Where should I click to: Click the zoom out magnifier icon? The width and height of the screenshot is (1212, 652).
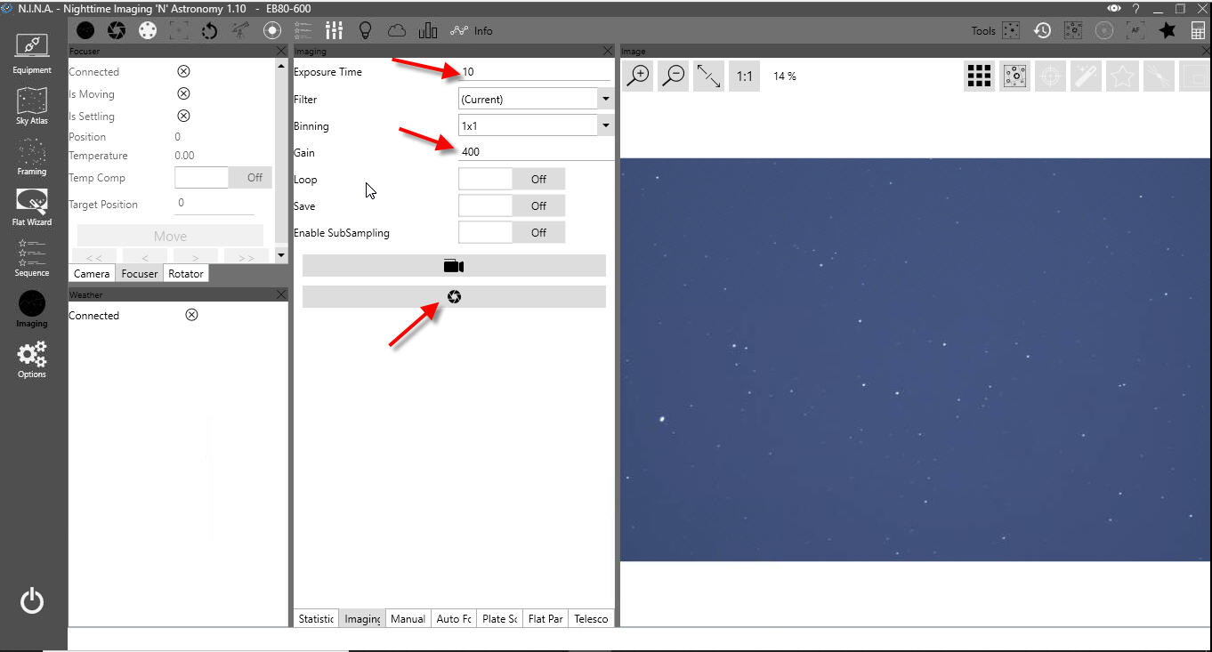click(674, 76)
